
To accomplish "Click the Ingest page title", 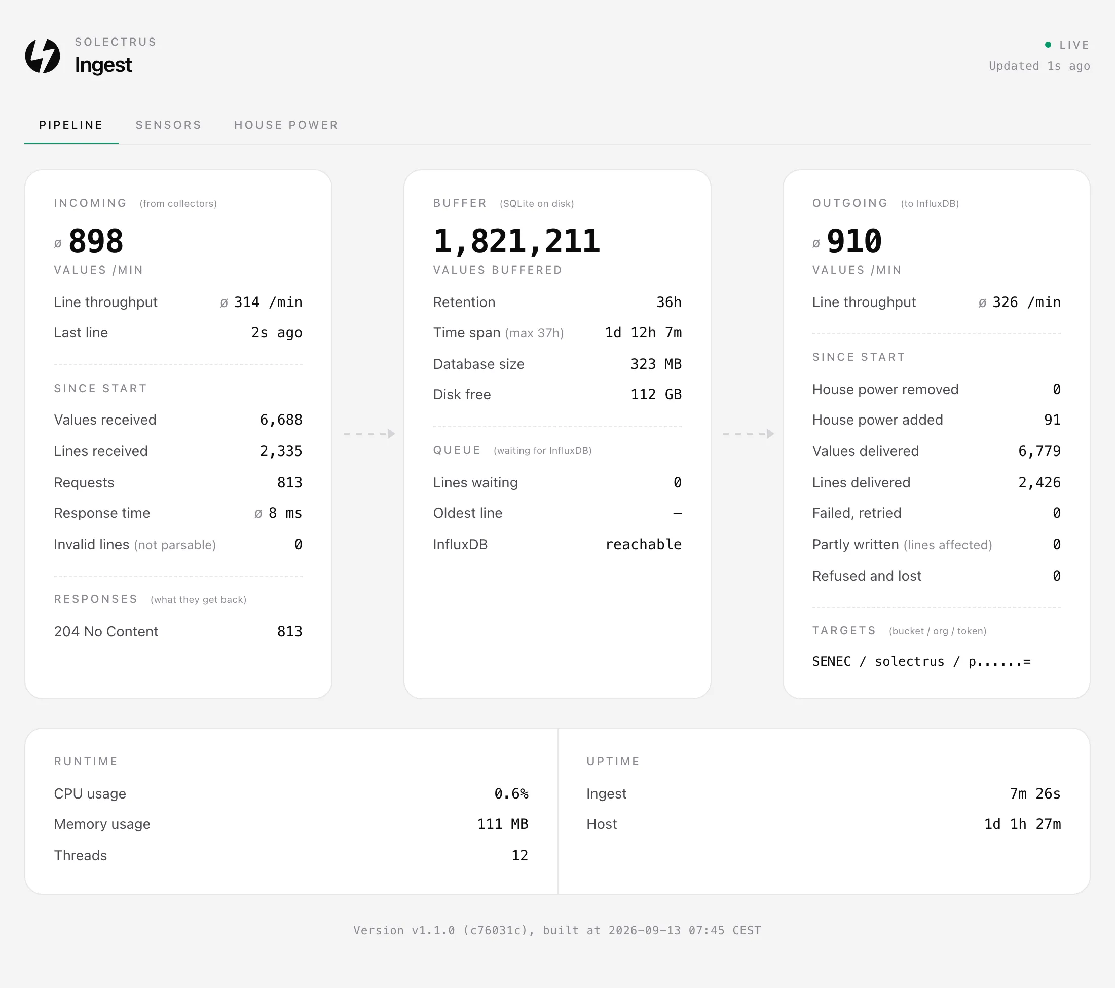I will coord(103,65).
